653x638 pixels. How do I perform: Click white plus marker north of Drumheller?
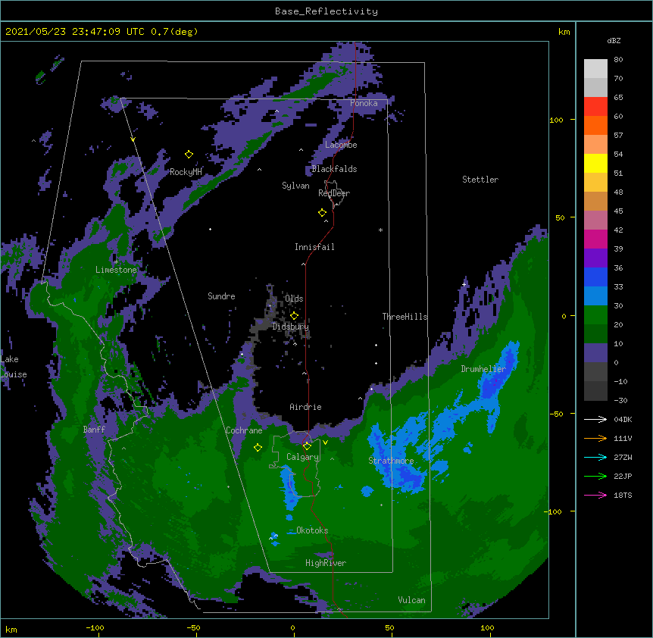(464, 284)
